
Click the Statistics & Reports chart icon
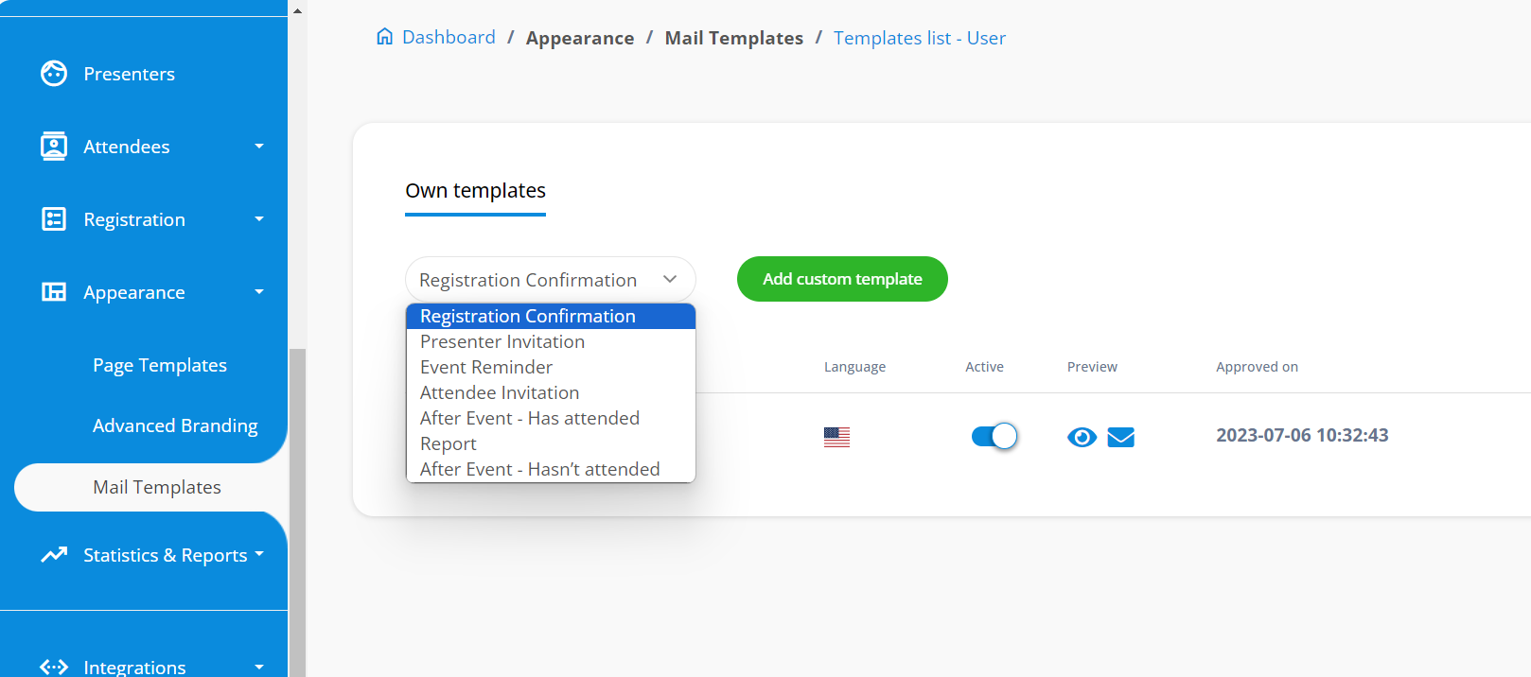coord(54,555)
